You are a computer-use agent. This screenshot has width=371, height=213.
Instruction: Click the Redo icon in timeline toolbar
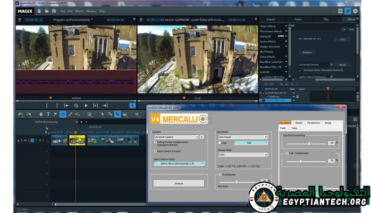click(29, 114)
